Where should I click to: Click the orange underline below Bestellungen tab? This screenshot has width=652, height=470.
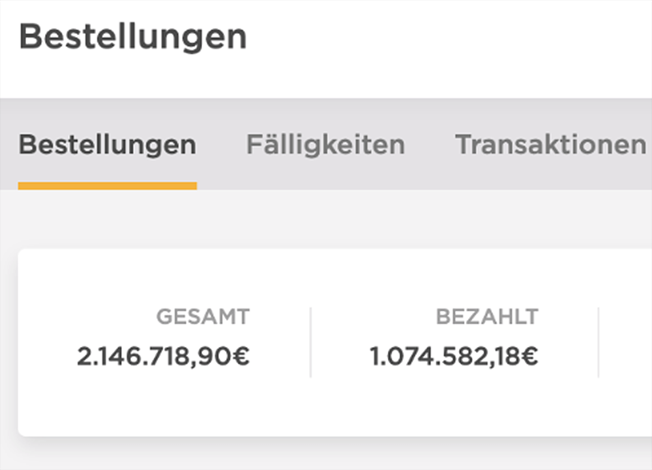[107, 186]
